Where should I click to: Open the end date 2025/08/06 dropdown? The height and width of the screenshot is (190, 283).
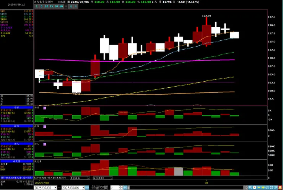pos(83,188)
